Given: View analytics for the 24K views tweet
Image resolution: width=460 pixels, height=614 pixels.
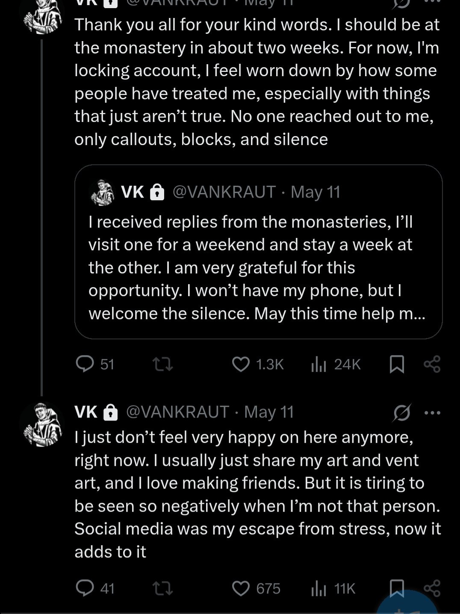Looking at the screenshot, I should [319, 364].
